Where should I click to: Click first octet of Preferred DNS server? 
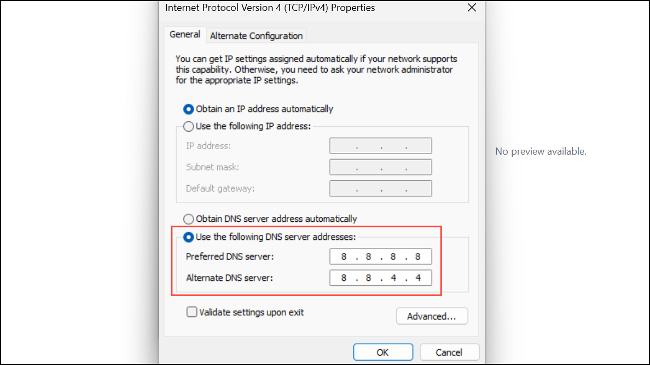click(344, 257)
